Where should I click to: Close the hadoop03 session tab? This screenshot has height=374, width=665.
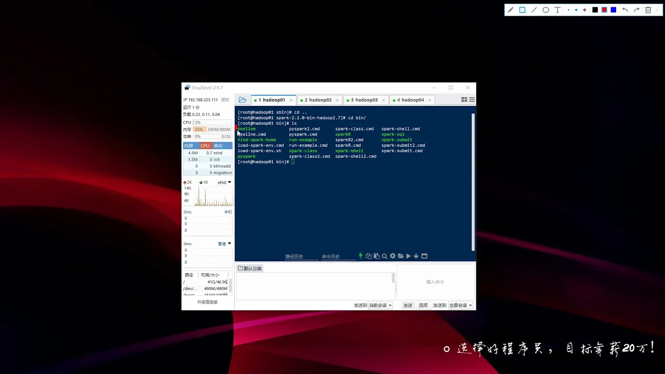click(x=383, y=100)
